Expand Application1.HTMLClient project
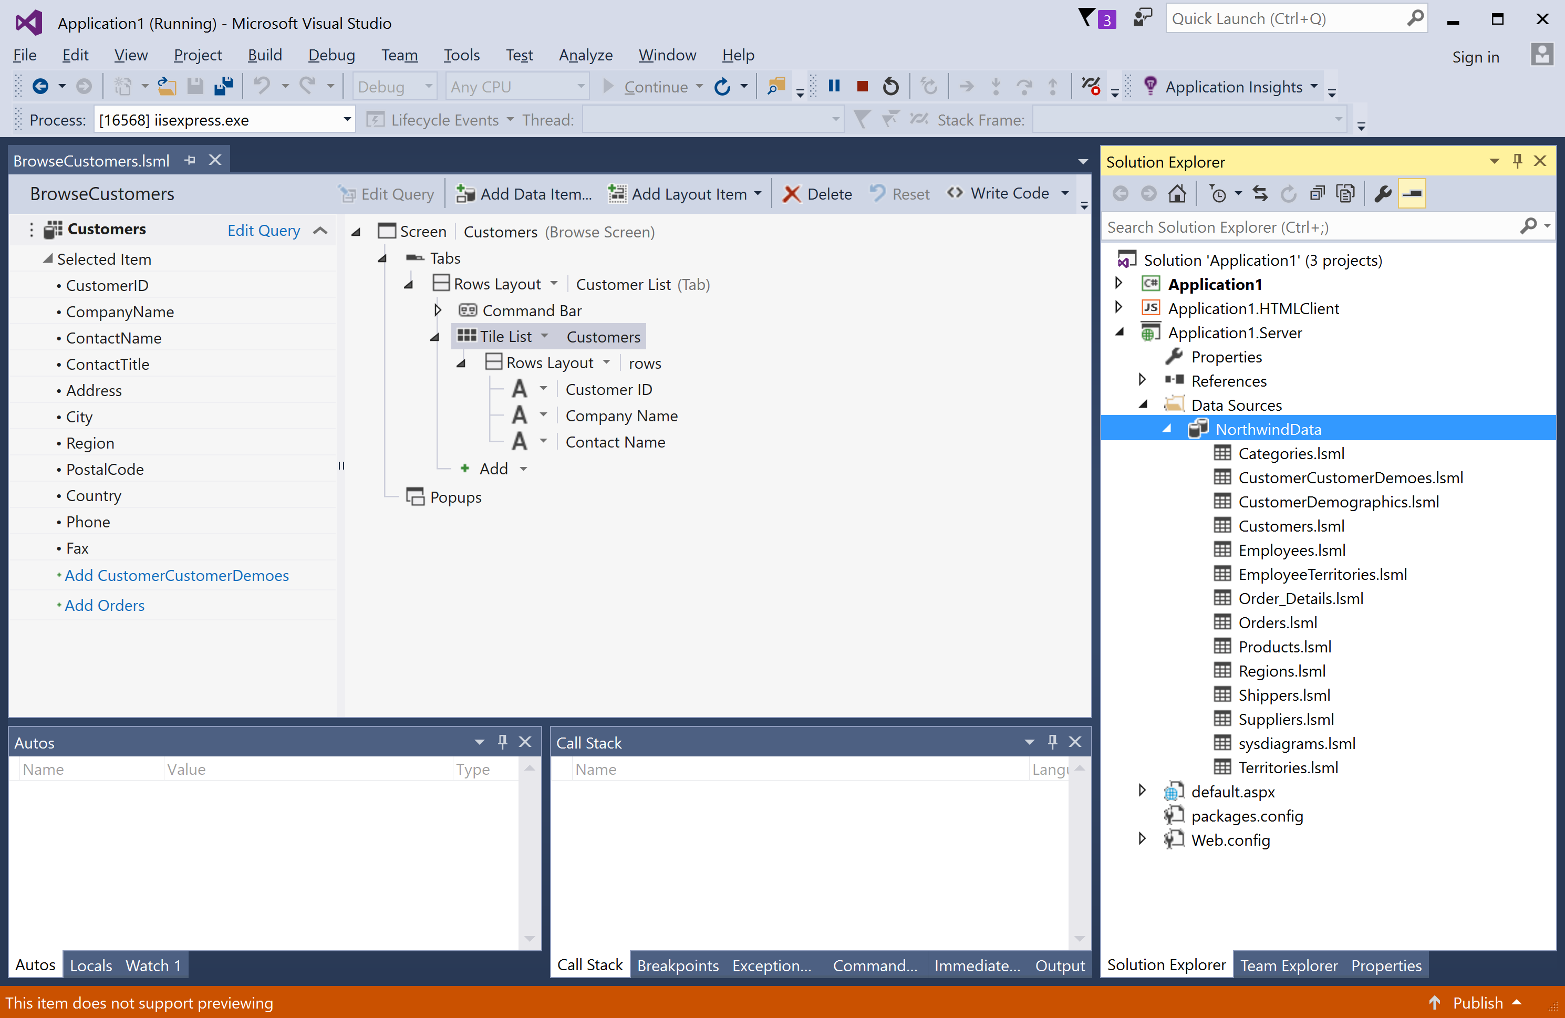The width and height of the screenshot is (1565, 1018). pyautogui.click(x=1118, y=308)
